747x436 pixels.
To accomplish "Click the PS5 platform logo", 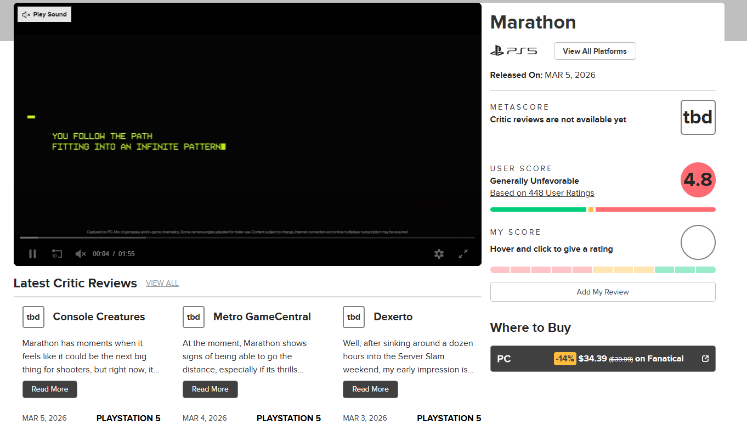I will point(513,51).
